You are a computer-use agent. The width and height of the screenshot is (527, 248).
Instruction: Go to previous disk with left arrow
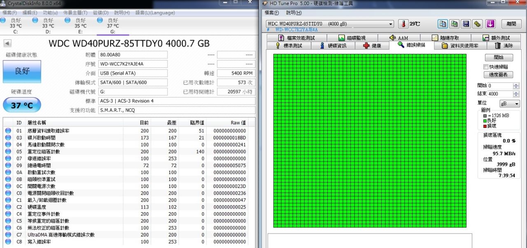7,44
